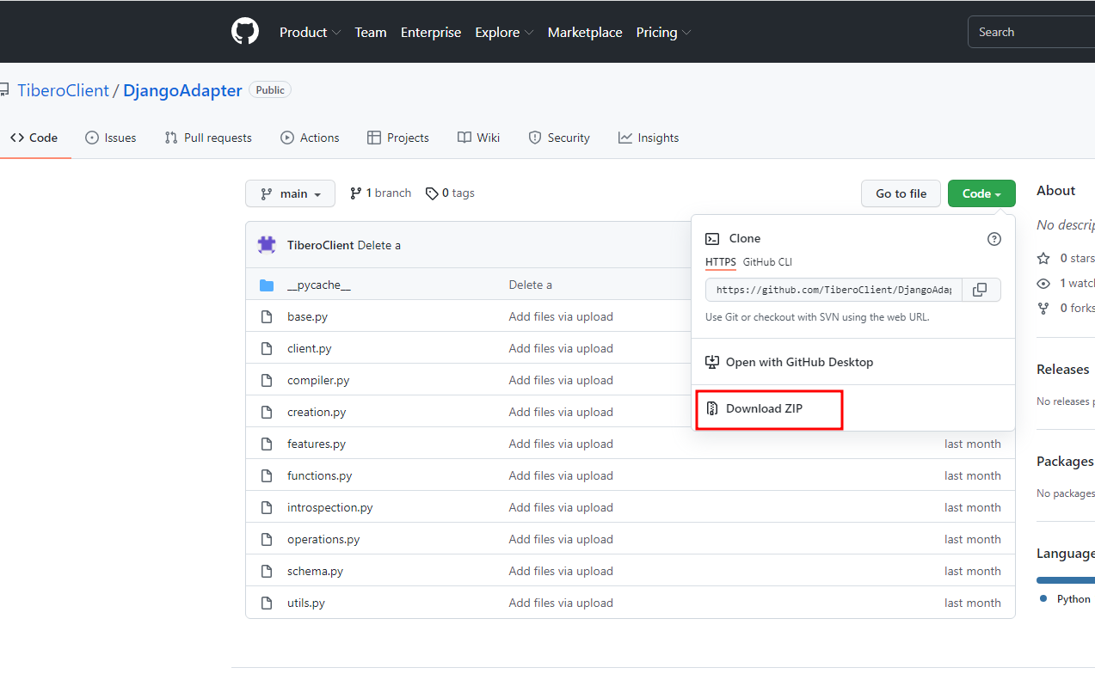The image size is (1095, 680).
Task: Click the Packages heading in sidebar
Action: [1065, 461]
